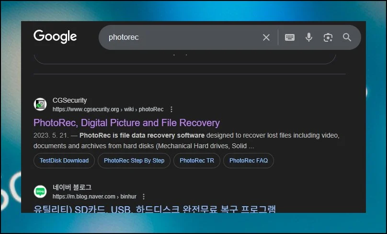Clear the search query with X

point(266,37)
